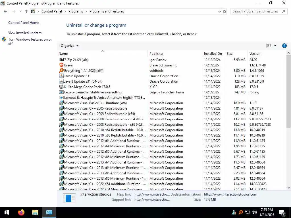
Task: Click the Brave Software Inc publisher cell
Action: [163, 65]
